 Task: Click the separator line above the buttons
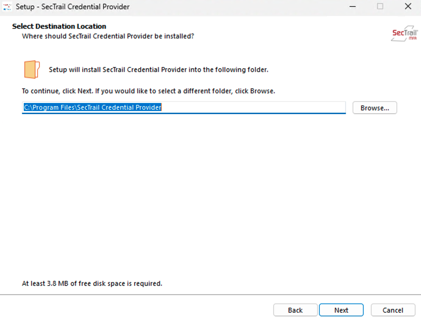(x=210, y=295)
